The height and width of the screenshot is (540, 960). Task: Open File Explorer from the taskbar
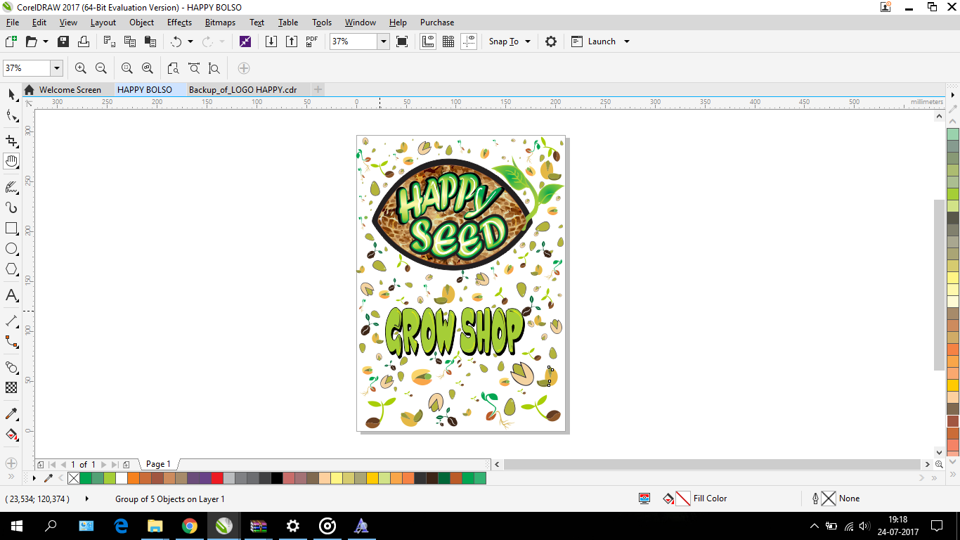click(155, 525)
